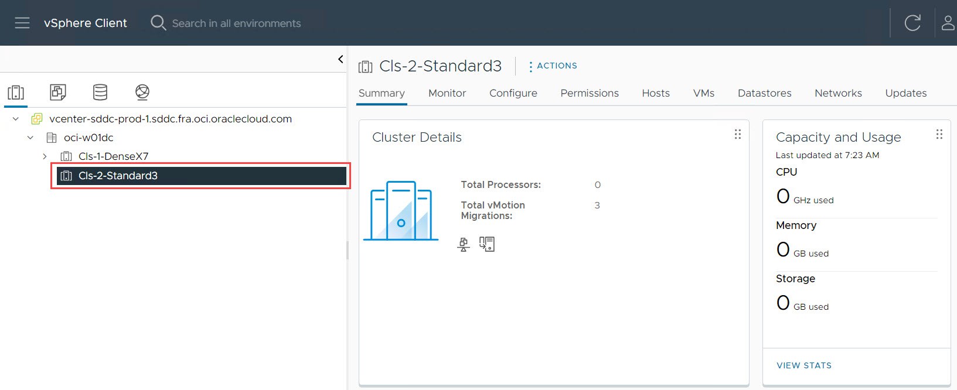957x390 pixels.
Task: Select the oci-w01dc datacenter
Action: click(88, 138)
